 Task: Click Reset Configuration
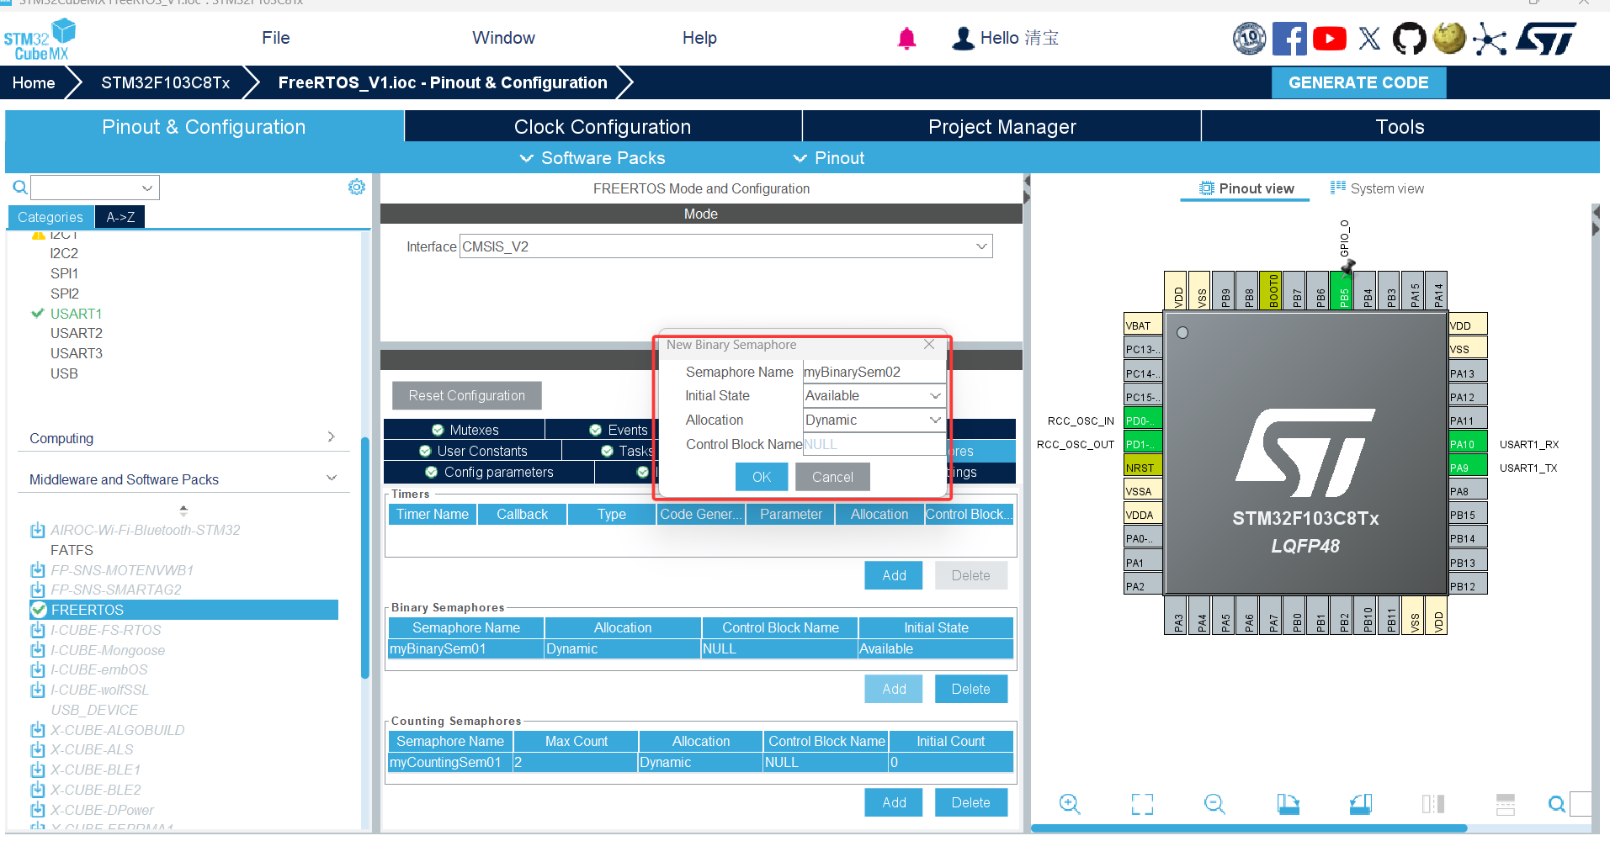[467, 395]
